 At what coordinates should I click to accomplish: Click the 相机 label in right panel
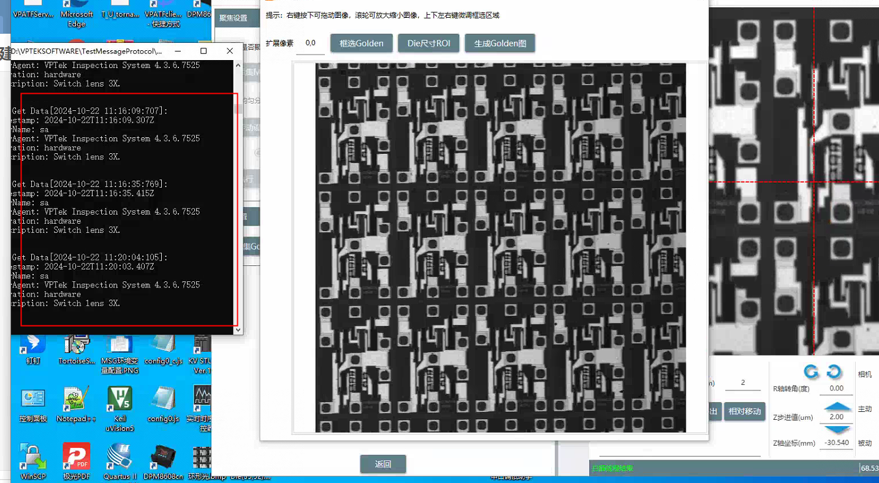pyautogui.click(x=864, y=374)
